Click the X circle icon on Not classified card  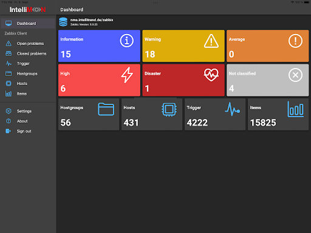pos(295,75)
